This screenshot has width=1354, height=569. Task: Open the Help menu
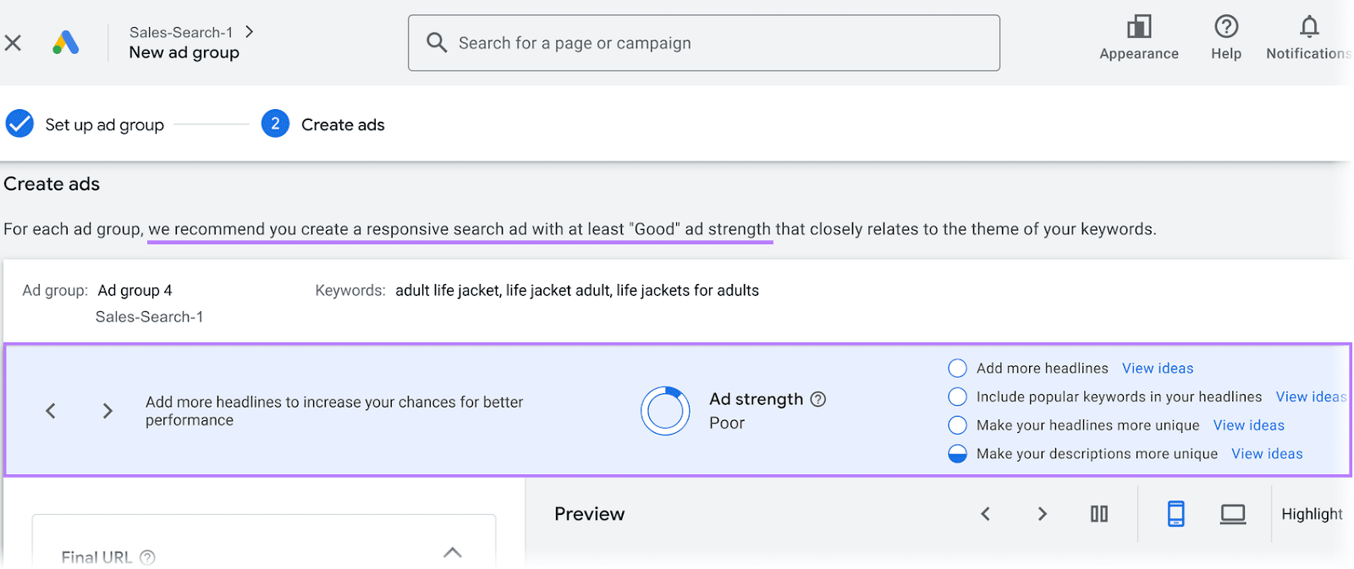(1225, 38)
